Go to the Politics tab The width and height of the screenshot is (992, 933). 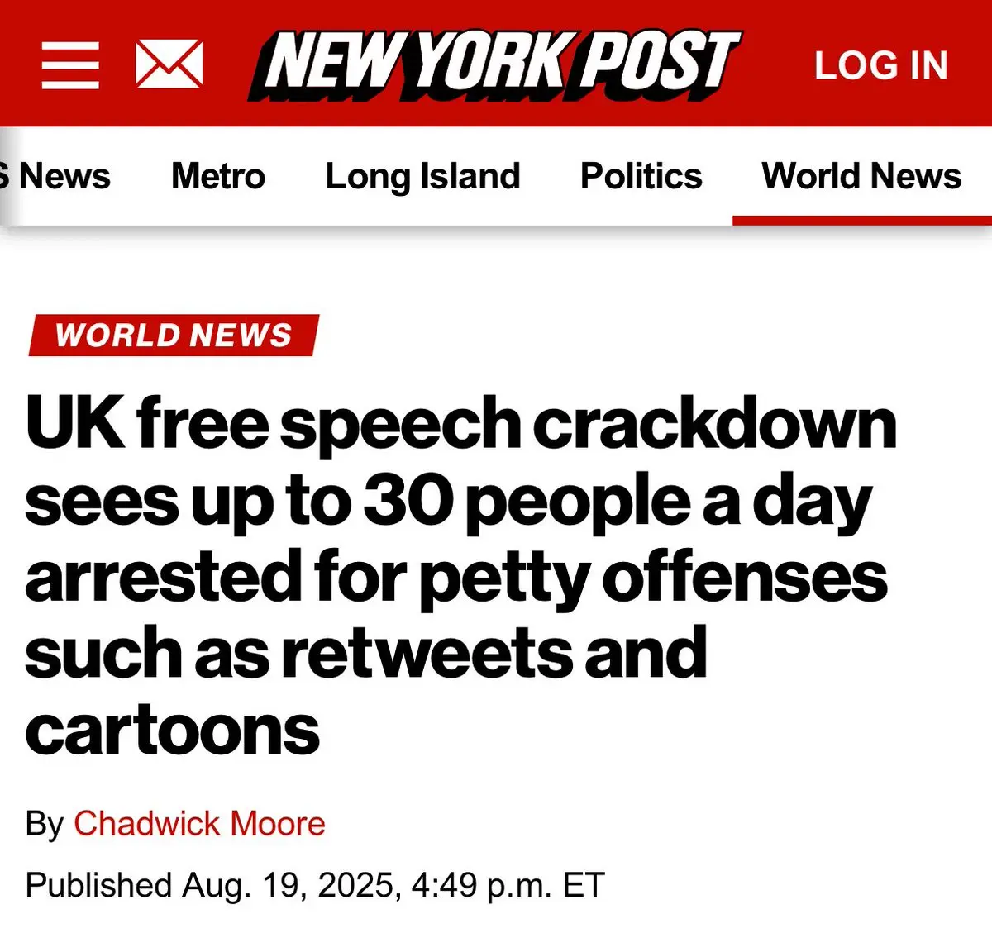click(641, 176)
